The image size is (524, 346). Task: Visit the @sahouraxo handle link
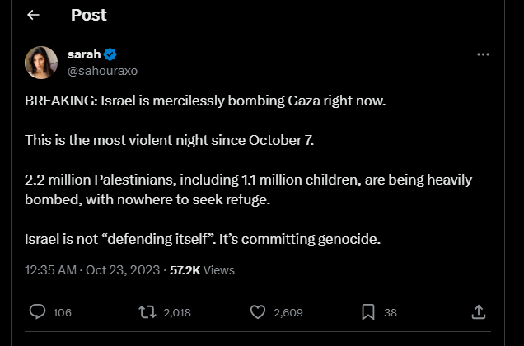click(x=102, y=71)
